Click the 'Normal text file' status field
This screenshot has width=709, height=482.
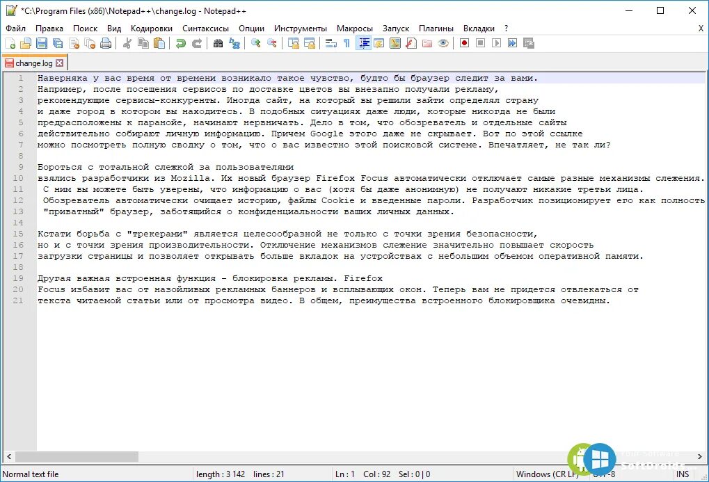(x=31, y=474)
